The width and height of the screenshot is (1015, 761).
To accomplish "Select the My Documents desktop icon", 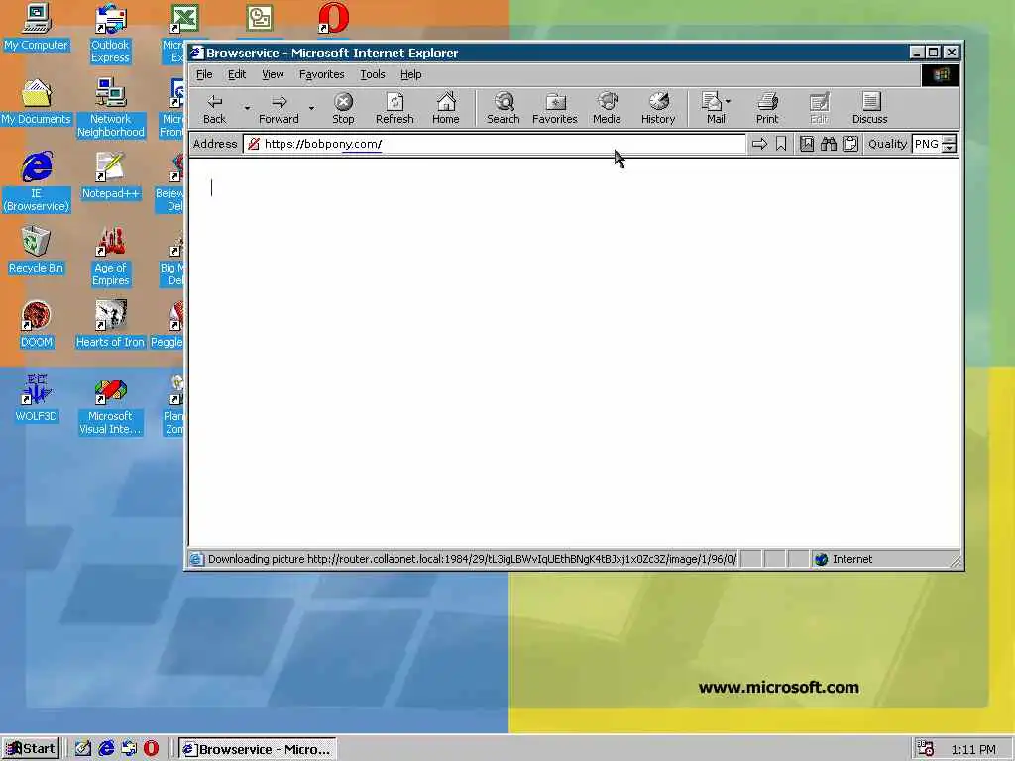I will point(37,102).
